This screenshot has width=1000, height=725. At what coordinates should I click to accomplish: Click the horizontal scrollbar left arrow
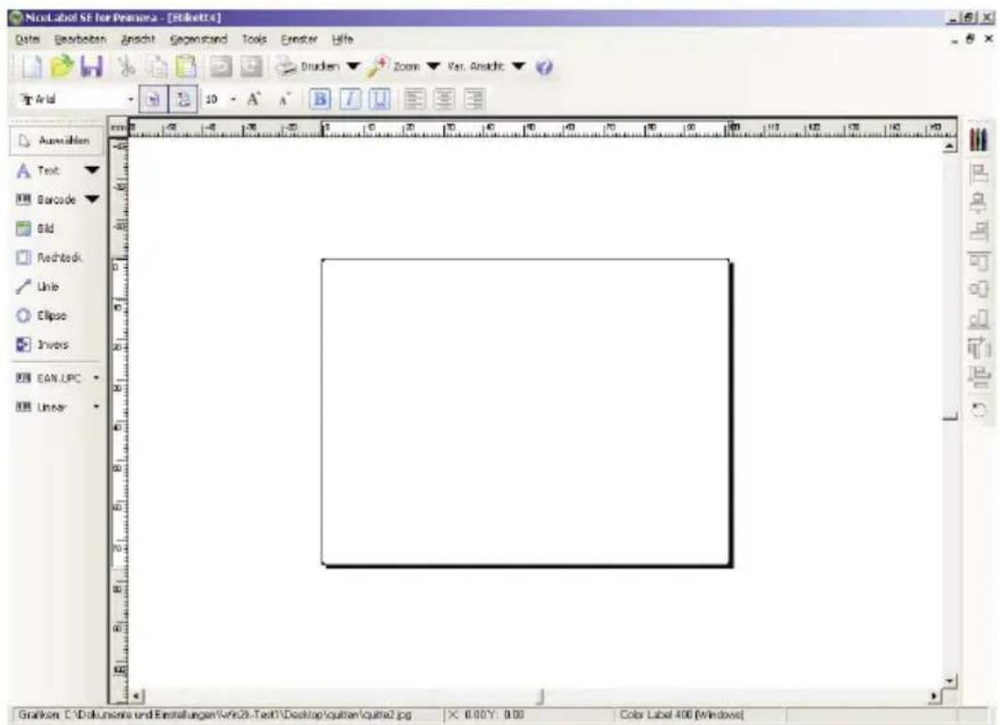point(137,696)
